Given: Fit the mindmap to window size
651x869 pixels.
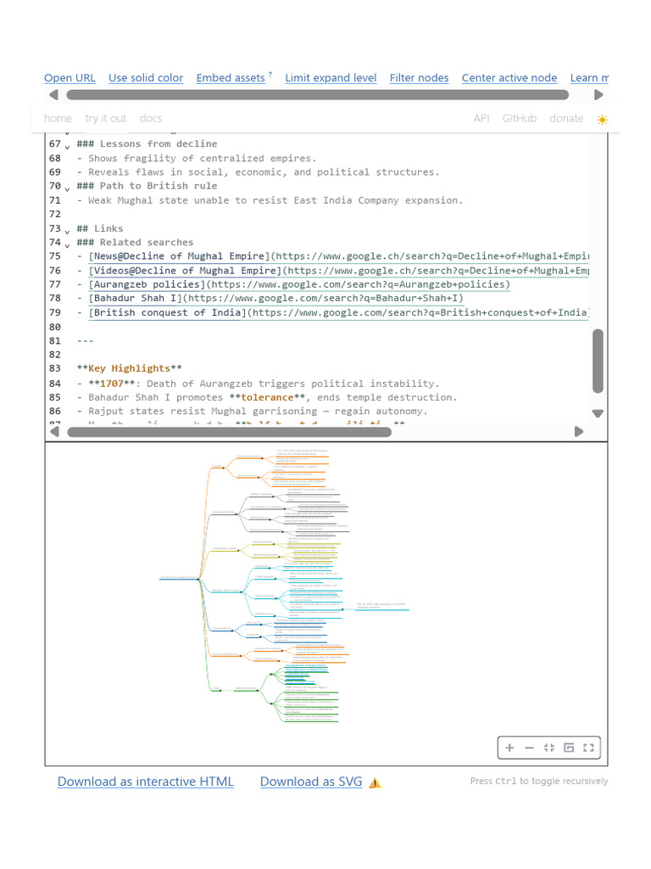Looking at the screenshot, I should pos(548,748).
